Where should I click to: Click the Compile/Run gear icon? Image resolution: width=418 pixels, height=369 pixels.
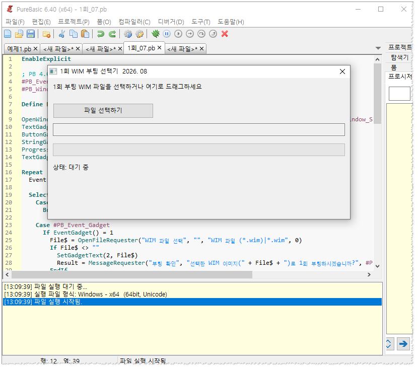click(x=128, y=34)
